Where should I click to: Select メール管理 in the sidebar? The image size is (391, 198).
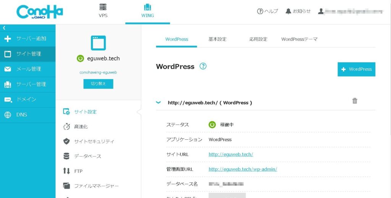(28, 69)
